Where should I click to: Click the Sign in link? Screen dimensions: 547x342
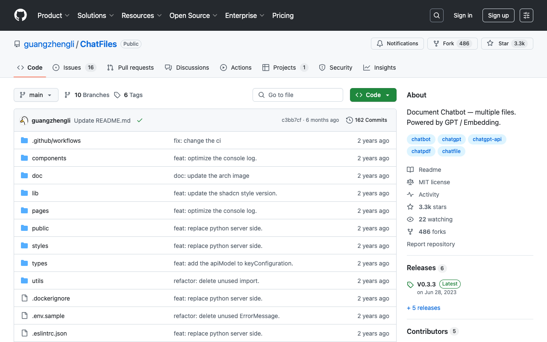(463, 15)
